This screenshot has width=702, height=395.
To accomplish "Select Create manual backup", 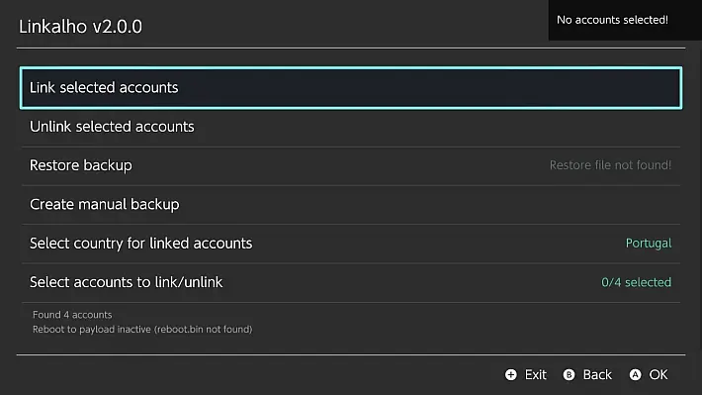I will (351, 205).
